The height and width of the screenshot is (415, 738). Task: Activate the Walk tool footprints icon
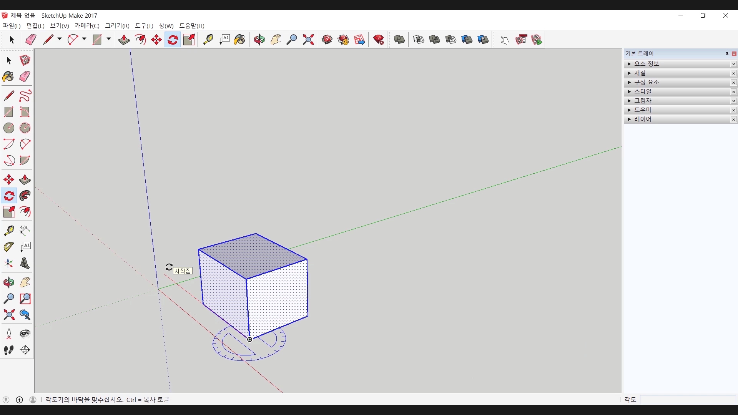click(x=9, y=350)
